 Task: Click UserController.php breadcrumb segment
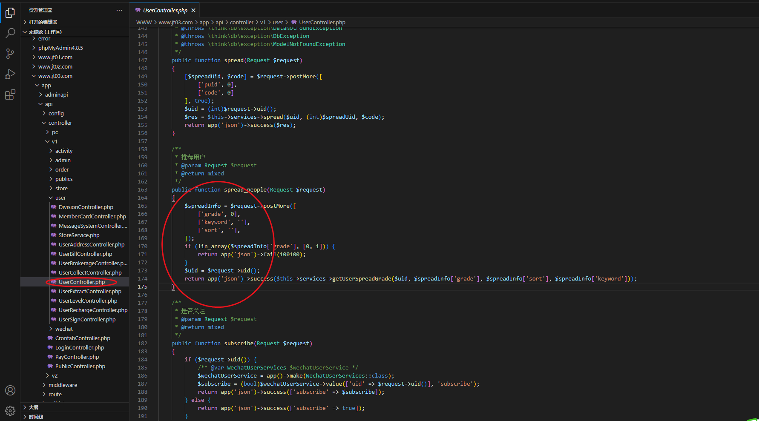(322, 23)
